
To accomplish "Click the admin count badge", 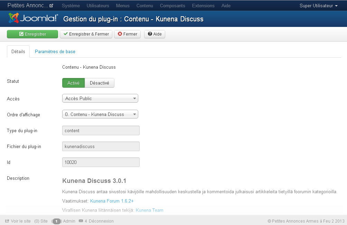I will point(56,221).
